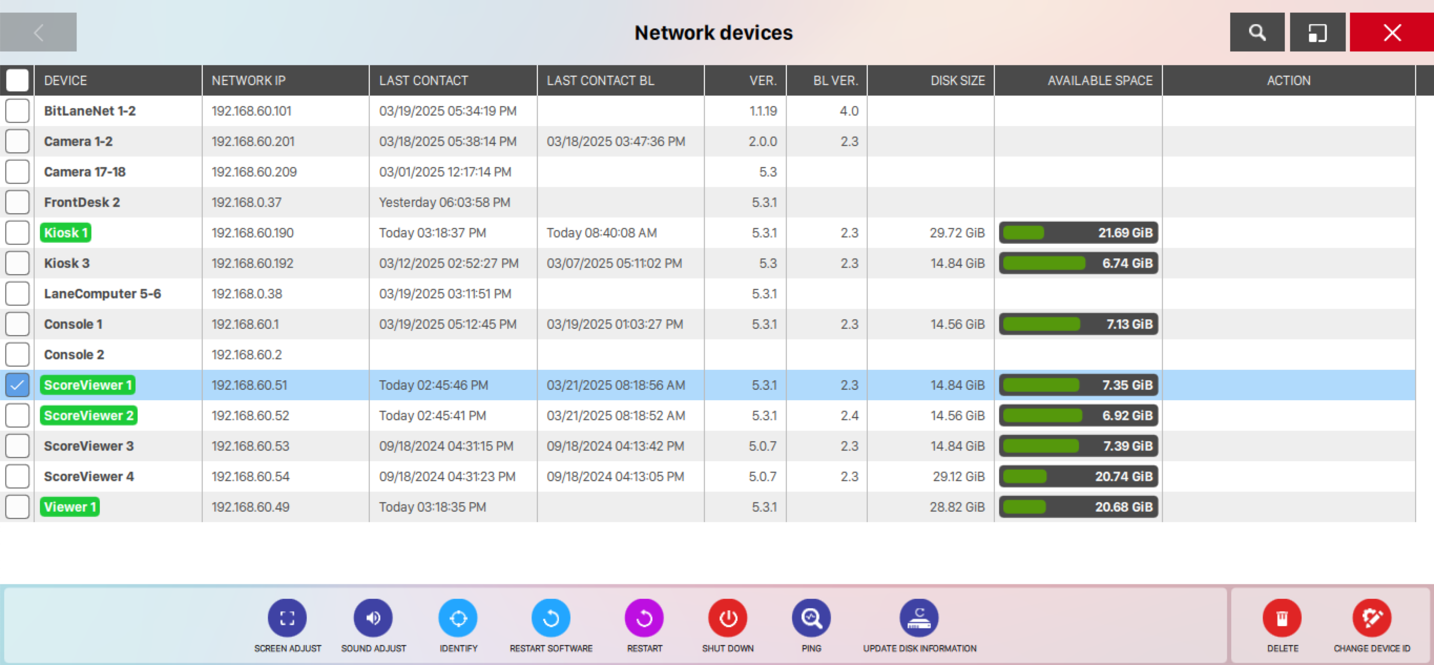Click Update Disk Information icon
Image resolution: width=1434 pixels, height=665 pixels.
919,618
